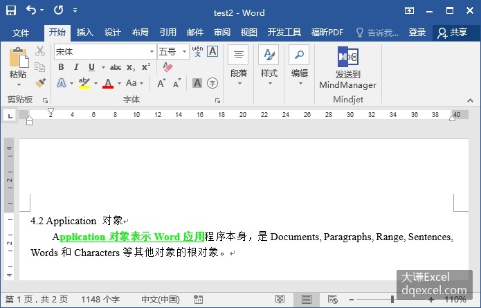Open the 字体 dialog launcher
Screen dimensions: 481x308
(x=217, y=100)
